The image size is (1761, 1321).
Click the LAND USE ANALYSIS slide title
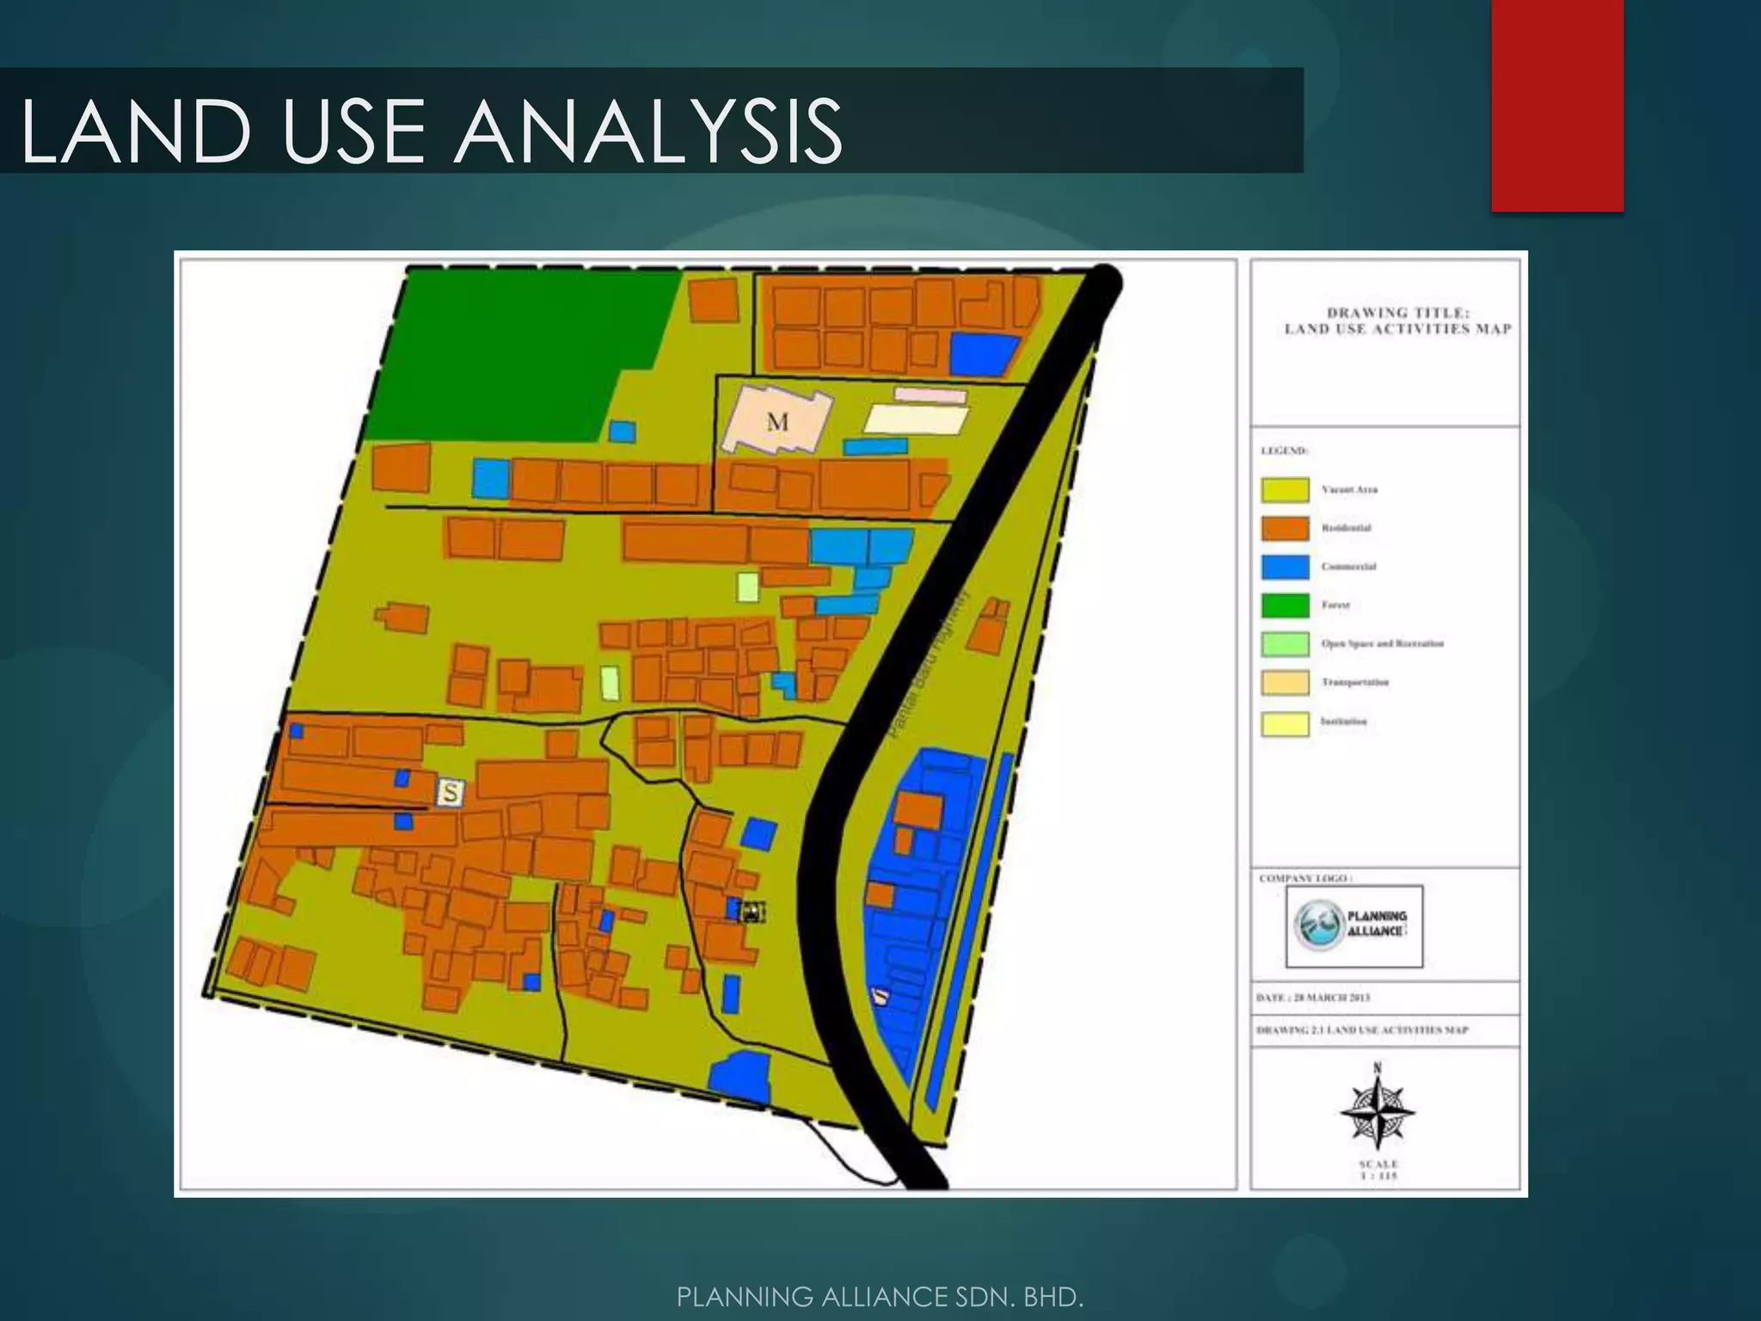[x=432, y=131]
